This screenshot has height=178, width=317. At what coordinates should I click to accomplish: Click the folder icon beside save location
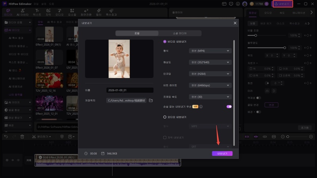[151, 100]
